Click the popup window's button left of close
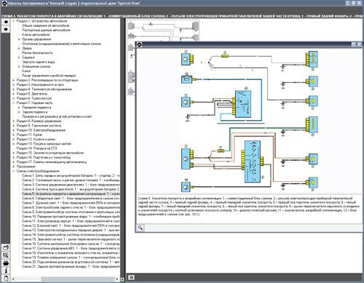 click(354, 44)
